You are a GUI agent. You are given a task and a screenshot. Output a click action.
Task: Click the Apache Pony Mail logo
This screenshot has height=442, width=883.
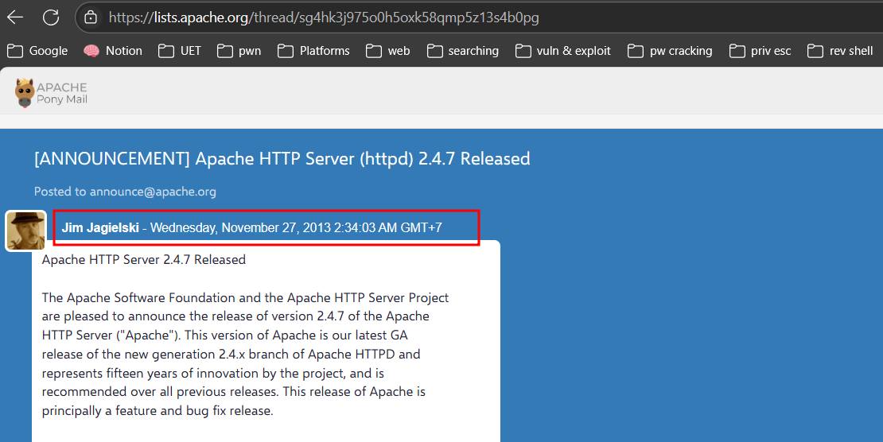(52, 92)
